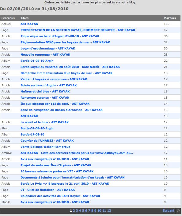Image resolution: width=182 pixels, height=216 pixels.
Task: Open Mobile Avis aux navigateurs n°18-2010 link
Action: [55, 202]
